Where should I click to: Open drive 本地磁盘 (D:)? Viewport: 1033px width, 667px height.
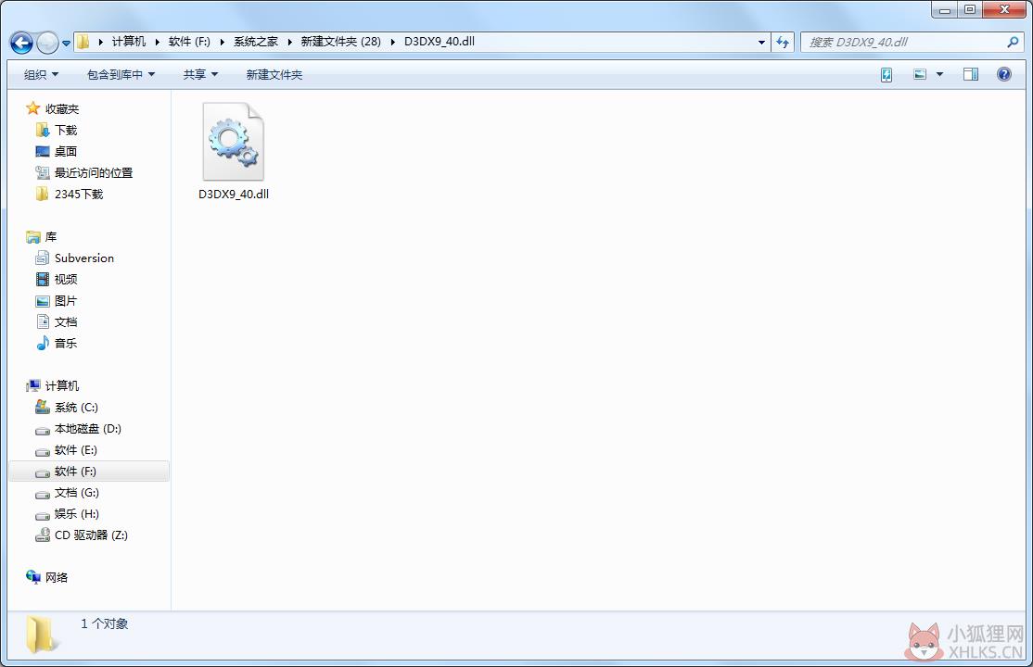87,429
